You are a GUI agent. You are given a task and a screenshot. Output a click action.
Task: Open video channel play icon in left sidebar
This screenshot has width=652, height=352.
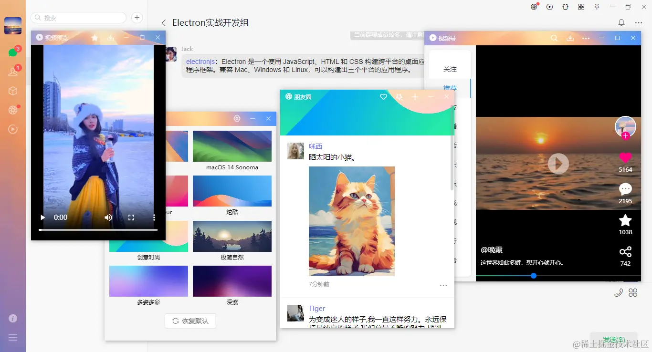[x=13, y=129]
